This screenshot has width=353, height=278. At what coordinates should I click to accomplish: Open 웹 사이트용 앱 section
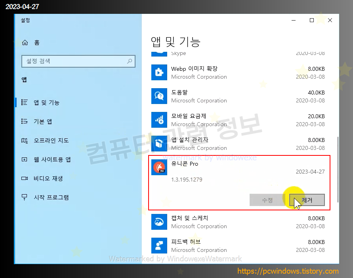pos(52,160)
